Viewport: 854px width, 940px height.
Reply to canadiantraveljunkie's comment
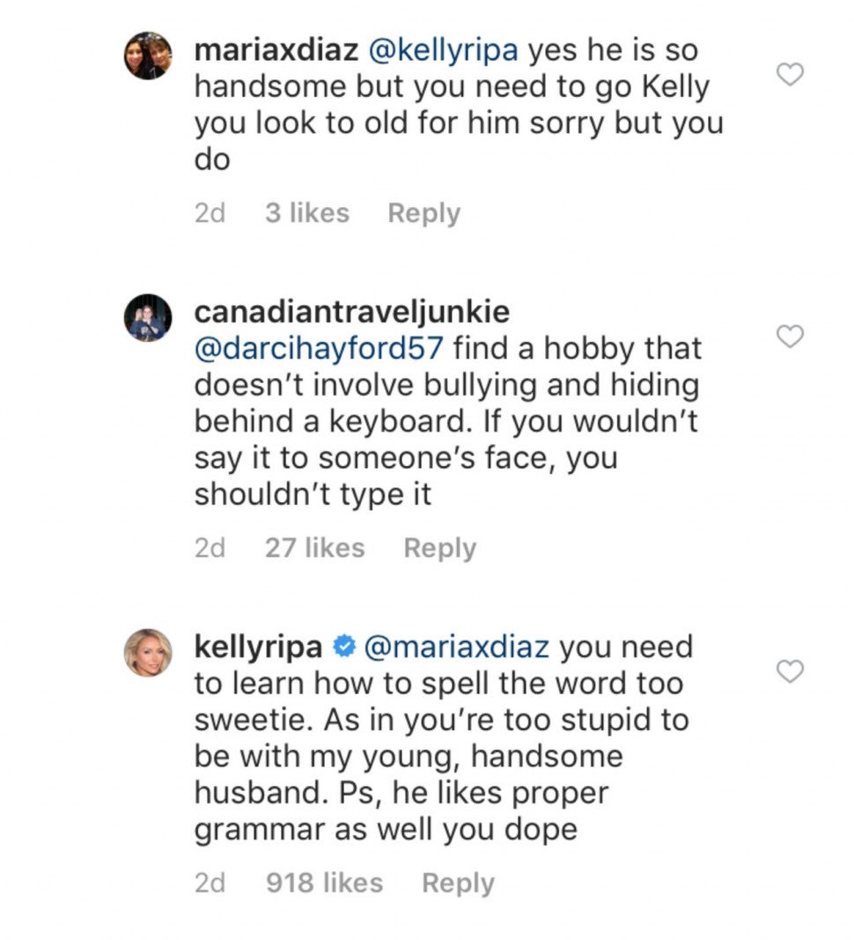pos(439,548)
